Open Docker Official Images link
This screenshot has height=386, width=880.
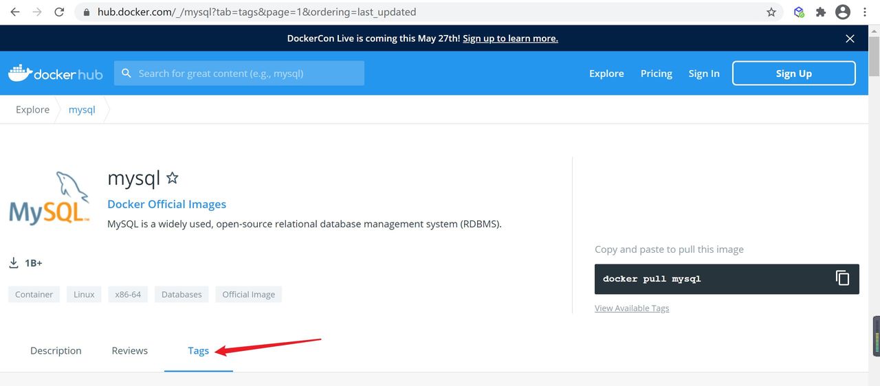coord(166,204)
